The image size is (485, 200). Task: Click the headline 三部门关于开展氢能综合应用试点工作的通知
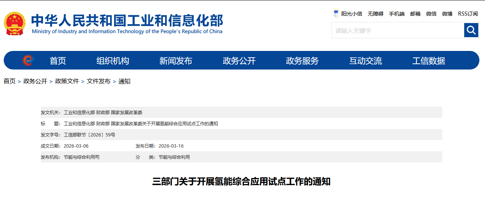coord(242,182)
